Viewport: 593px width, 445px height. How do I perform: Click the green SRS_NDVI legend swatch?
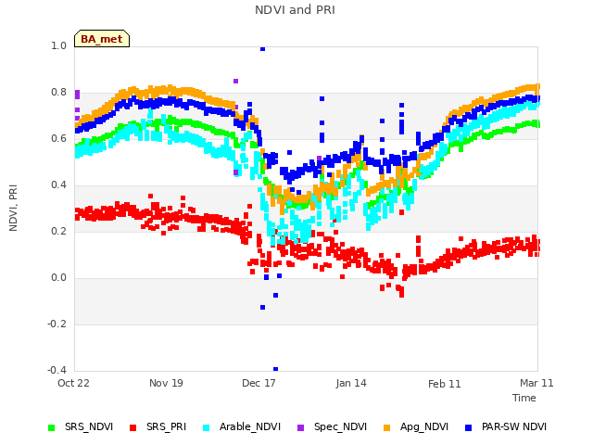(x=52, y=427)
